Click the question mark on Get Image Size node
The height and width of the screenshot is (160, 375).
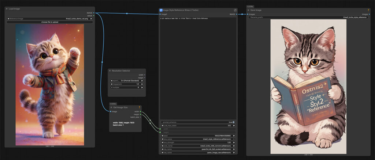140,107
